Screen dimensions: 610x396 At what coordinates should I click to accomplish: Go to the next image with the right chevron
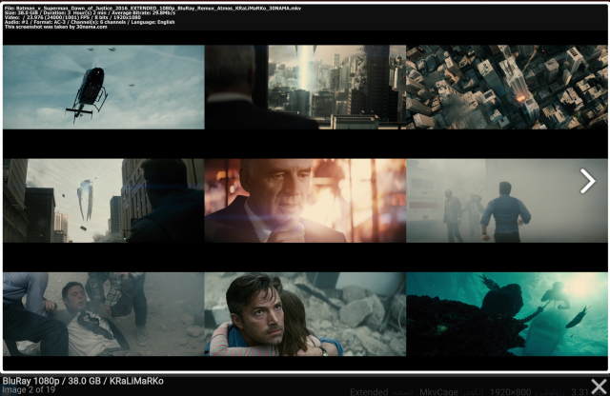pyautogui.click(x=587, y=181)
